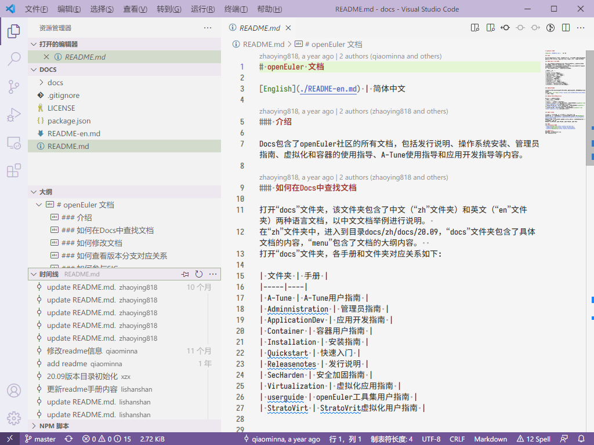This screenshot has height=445, width=594.
Task: Select outline item ### 如何修改文档
Action: pos(124,243)
